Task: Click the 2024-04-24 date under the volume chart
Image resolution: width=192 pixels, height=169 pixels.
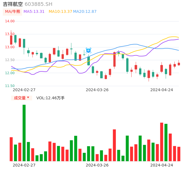Action: 161,165
